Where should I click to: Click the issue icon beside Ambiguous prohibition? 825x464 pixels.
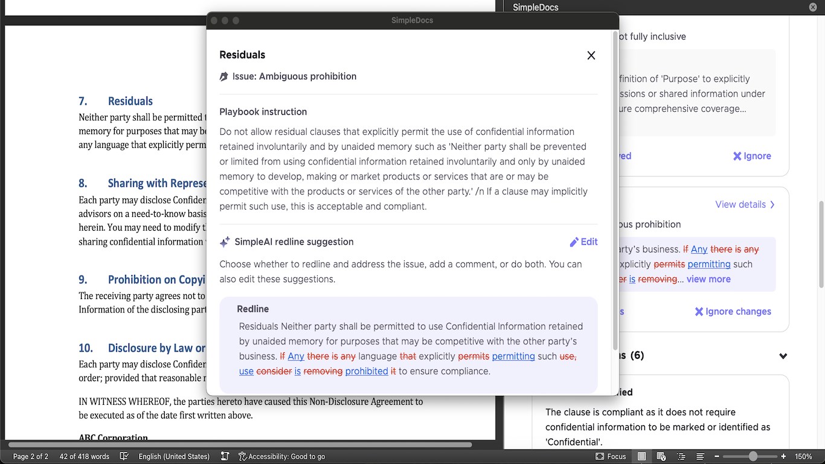(x=224, y=77)
